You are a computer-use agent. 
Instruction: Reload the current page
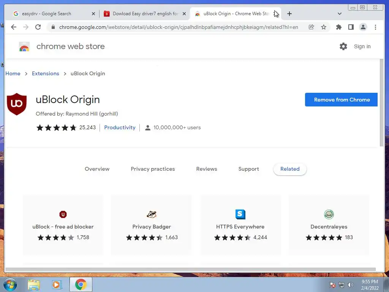[x=38, y=27]
